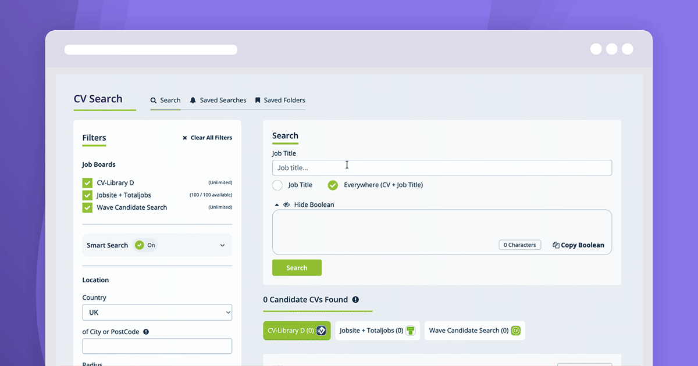The image size is (698, 366).
Task: Click the 100 / 100 available text
Action: point(211,195)
